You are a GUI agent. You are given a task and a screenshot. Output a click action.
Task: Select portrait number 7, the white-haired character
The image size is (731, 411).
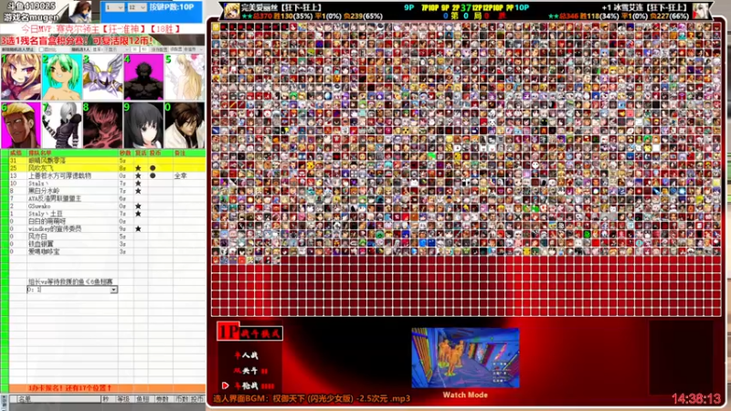(x=62, y=125)
